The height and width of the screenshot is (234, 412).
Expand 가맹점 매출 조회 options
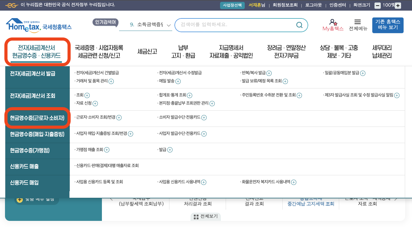tap(107, 150)
